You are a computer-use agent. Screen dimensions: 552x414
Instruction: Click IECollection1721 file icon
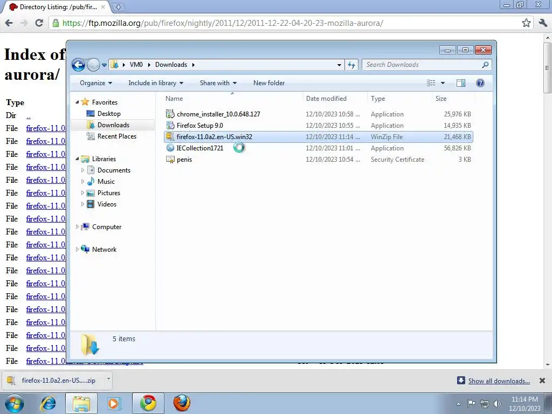(170, 148)
